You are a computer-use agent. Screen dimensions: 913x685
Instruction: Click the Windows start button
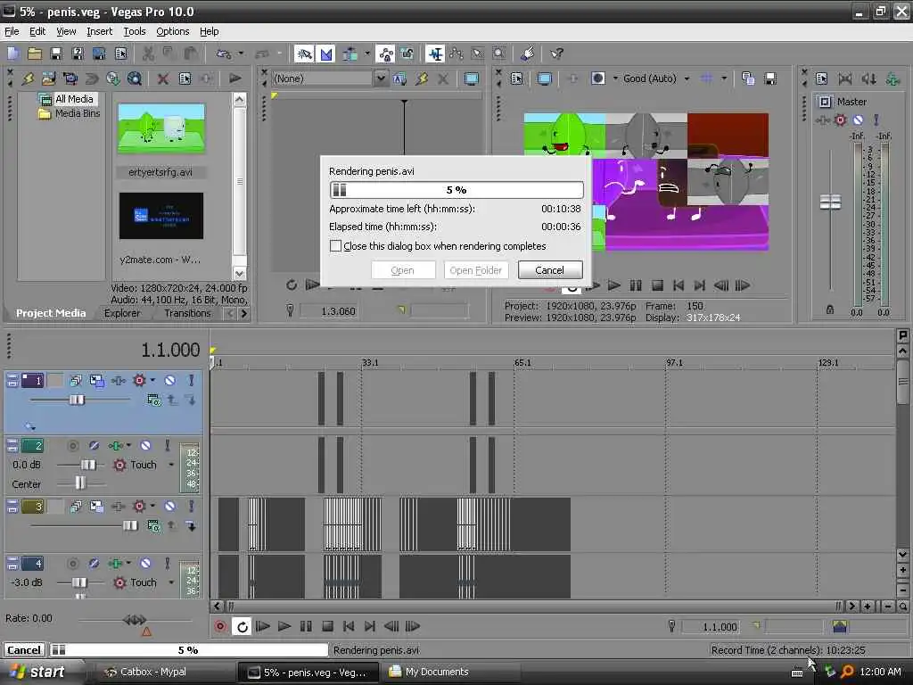pos(38,672)
